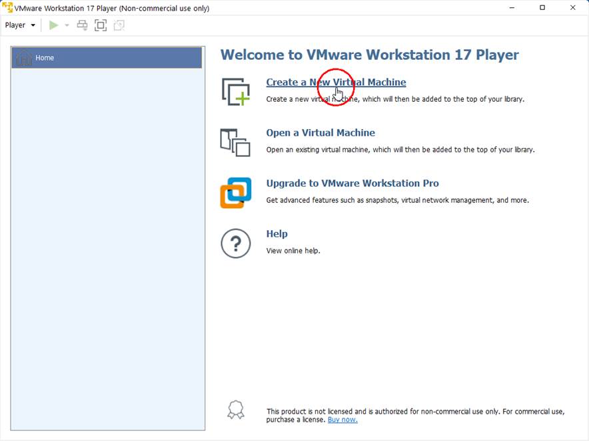
Task: Open the Player dropdown menu
Action: (x=20, y=25)
